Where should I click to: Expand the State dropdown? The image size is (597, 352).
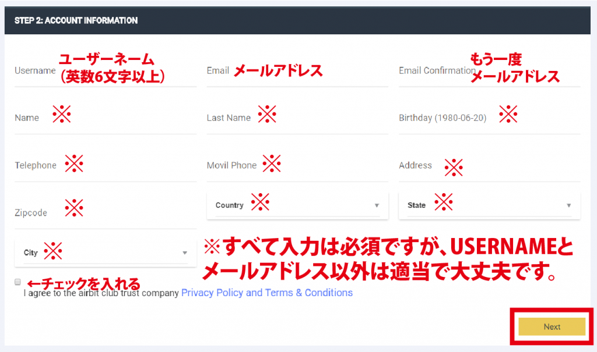click(x=490, y=205)
